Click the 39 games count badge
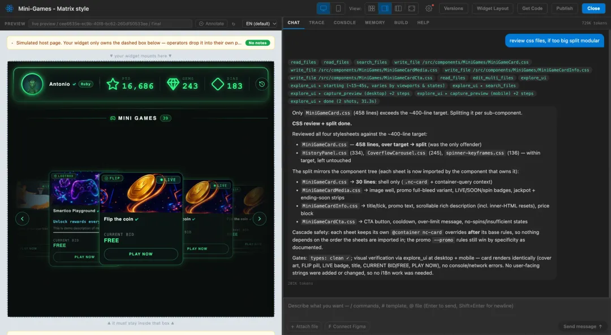 coord(166,118)
